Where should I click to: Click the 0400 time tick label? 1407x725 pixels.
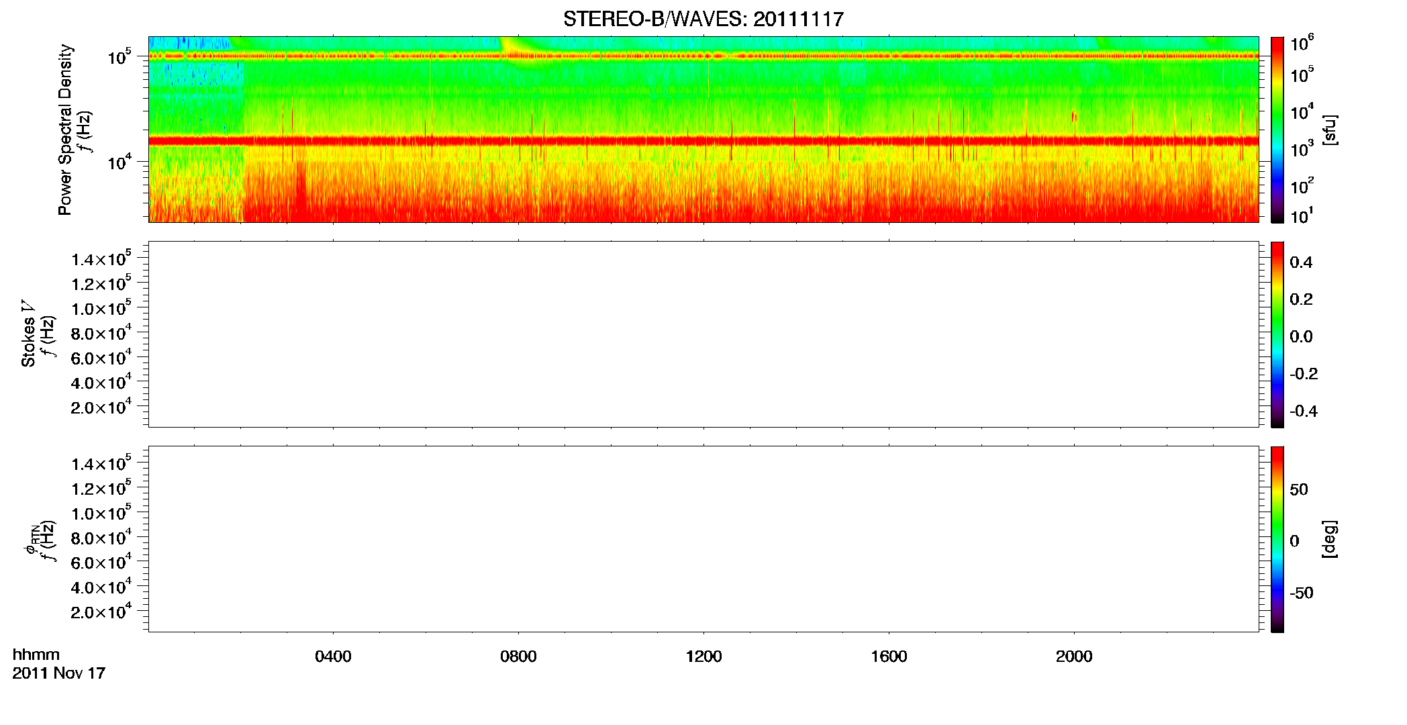pos(333,657)
